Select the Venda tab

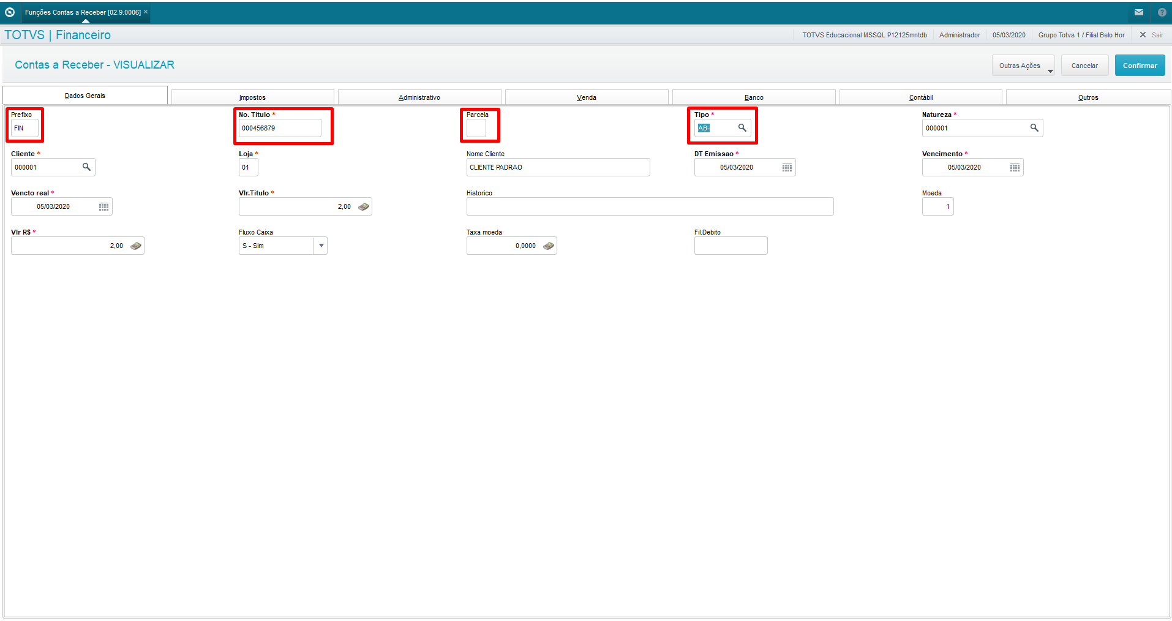587,97
